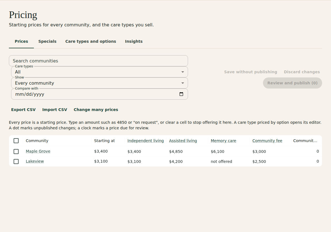Viewport: 331px width, 232px height.
Task: Open the Community fee column header link
Action: pyautogui.click(x=267, y=141)
